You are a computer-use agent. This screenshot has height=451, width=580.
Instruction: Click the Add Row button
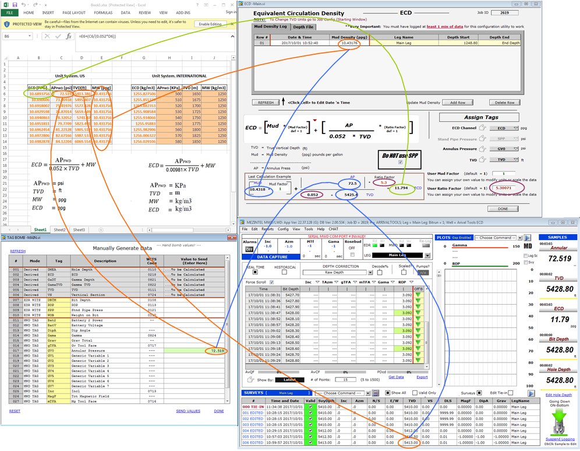coord(458,103)
